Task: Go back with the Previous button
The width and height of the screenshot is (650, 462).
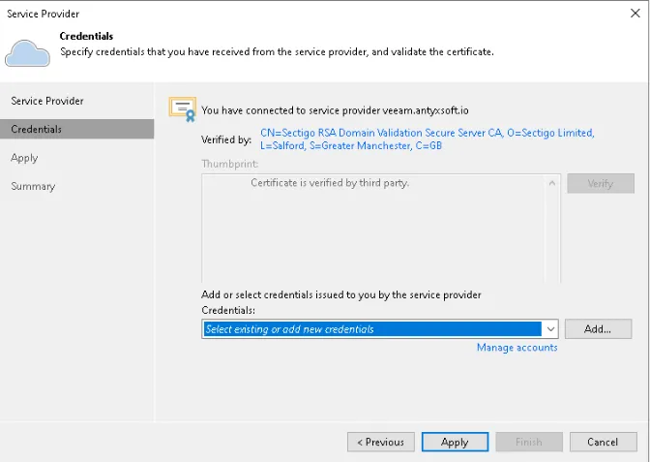Action: point(380,442)
